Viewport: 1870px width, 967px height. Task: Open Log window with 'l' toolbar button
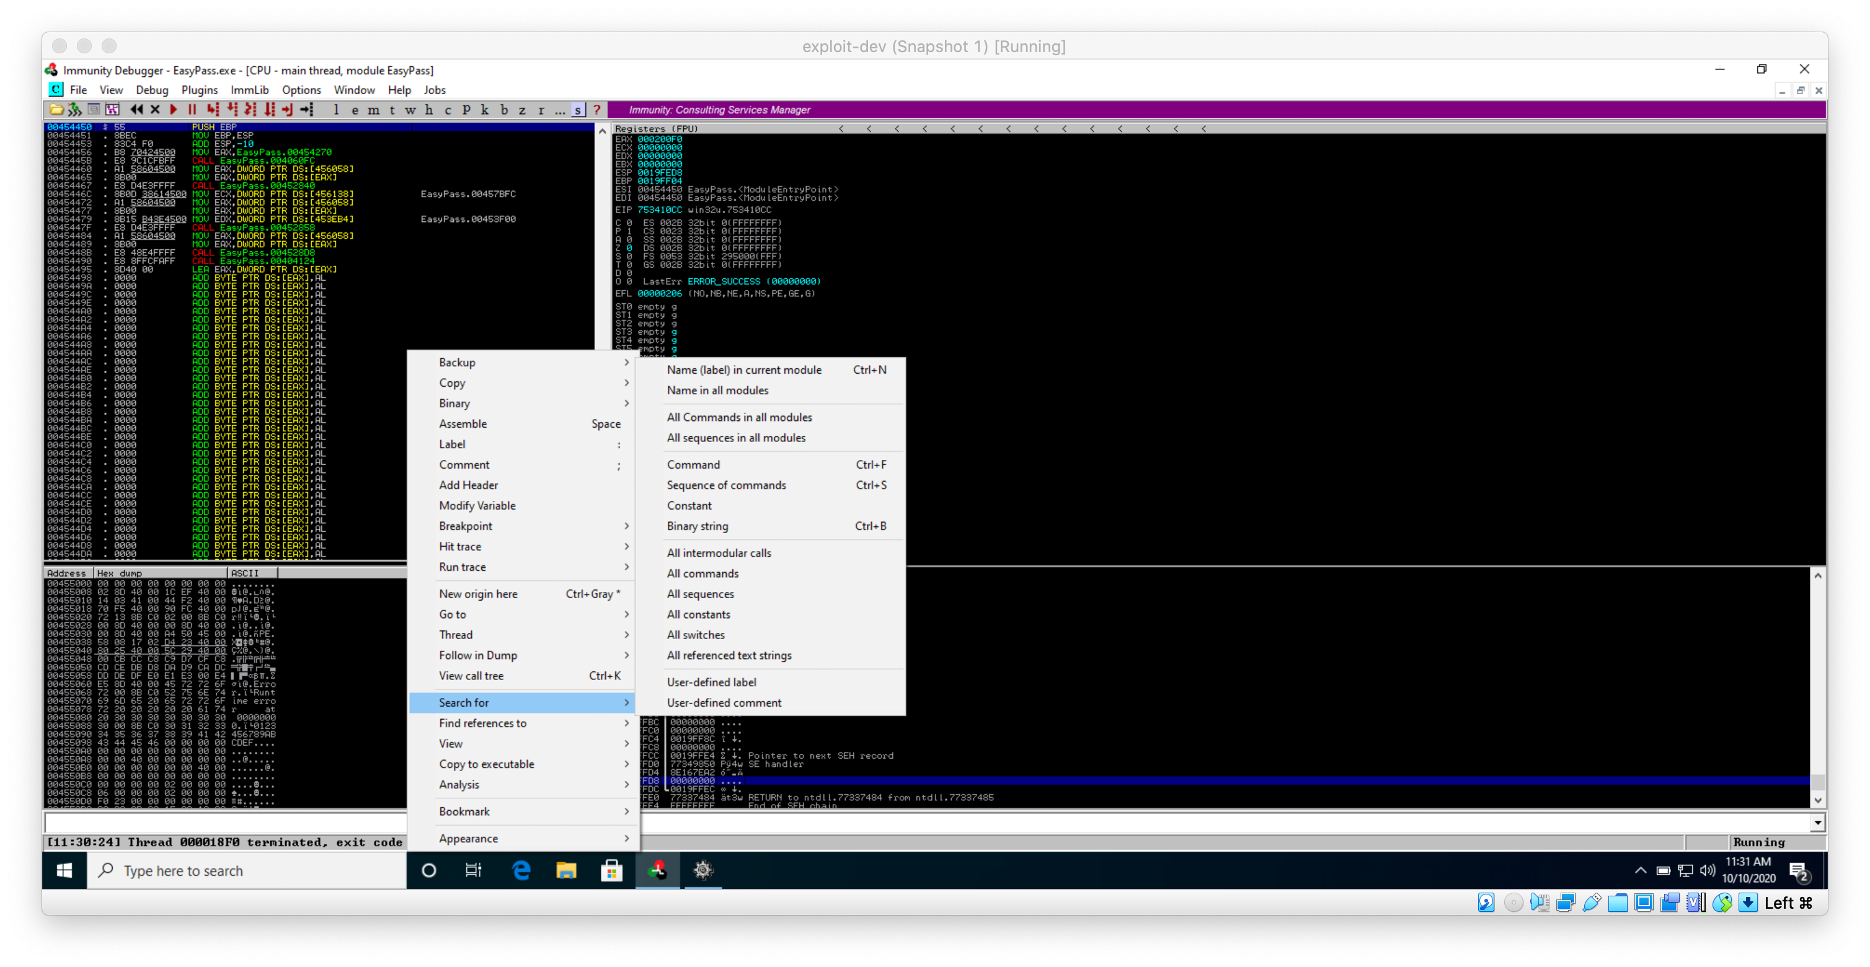point(336,110)
